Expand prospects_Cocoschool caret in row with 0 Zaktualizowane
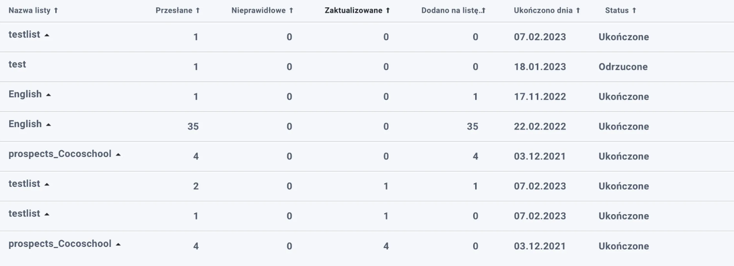The width and height of the screenshot is (734, 266). pyautogui.click(x=118, y=155)
